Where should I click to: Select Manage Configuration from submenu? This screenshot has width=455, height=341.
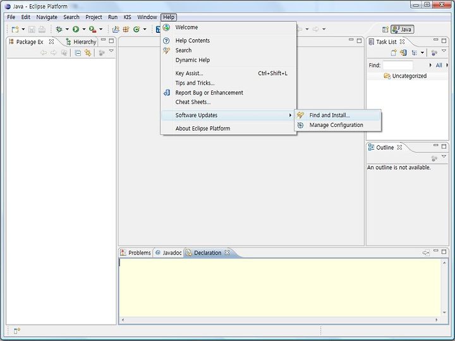(338, 125)
